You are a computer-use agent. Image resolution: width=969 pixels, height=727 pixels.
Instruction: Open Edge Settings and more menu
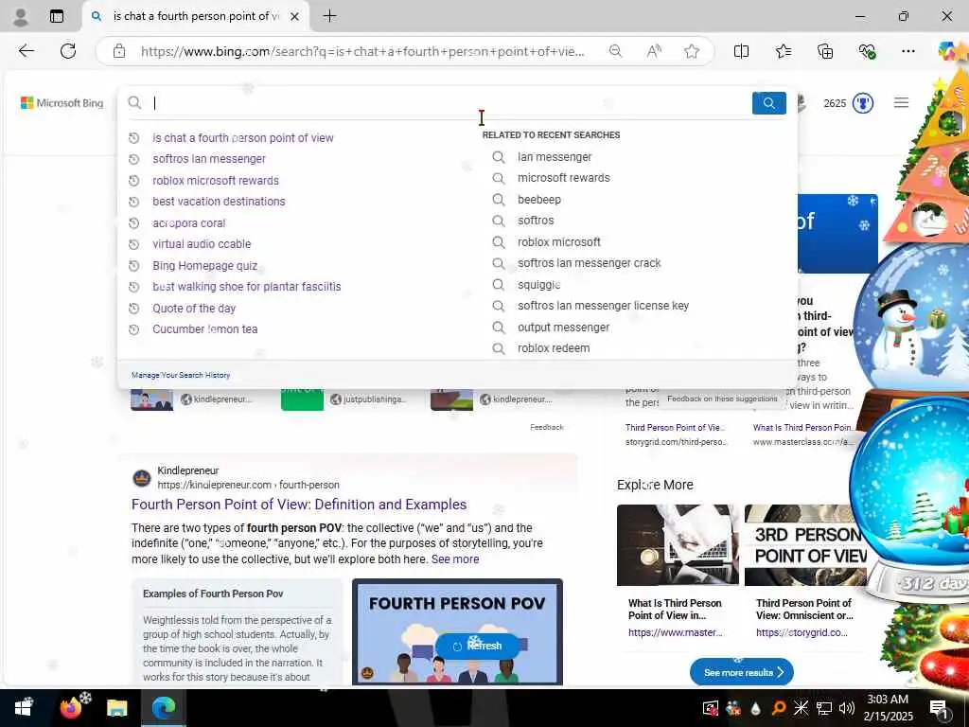pyautogui.click(x=907, y=51)
